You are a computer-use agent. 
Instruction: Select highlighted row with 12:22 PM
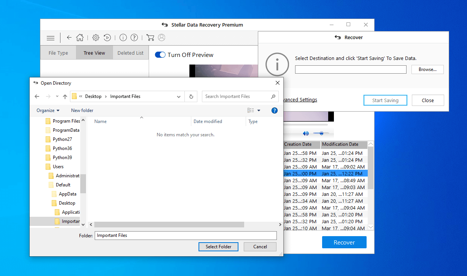(325, 173)
